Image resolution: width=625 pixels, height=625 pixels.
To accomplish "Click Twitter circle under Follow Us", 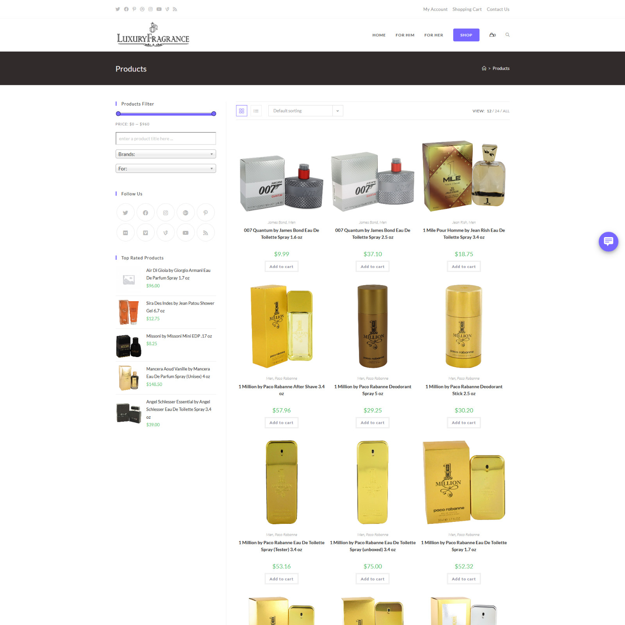I will coord(125,213).
